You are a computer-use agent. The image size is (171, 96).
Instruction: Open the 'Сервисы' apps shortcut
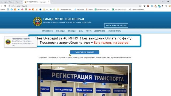(2, 10)
